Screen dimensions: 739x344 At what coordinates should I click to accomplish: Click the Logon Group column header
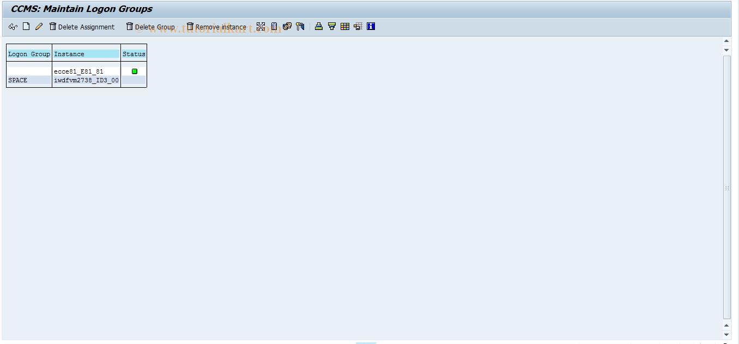tap(29, 54)
